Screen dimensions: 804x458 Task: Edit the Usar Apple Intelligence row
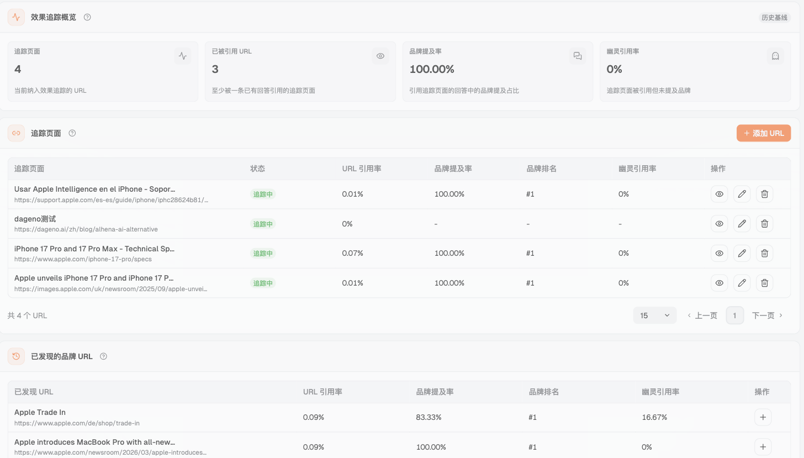[742, 194]
